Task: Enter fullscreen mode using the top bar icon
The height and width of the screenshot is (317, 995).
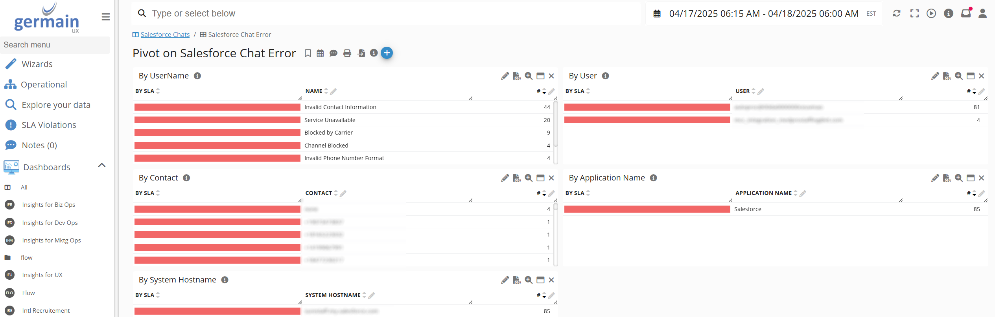Action: [914, 13]
